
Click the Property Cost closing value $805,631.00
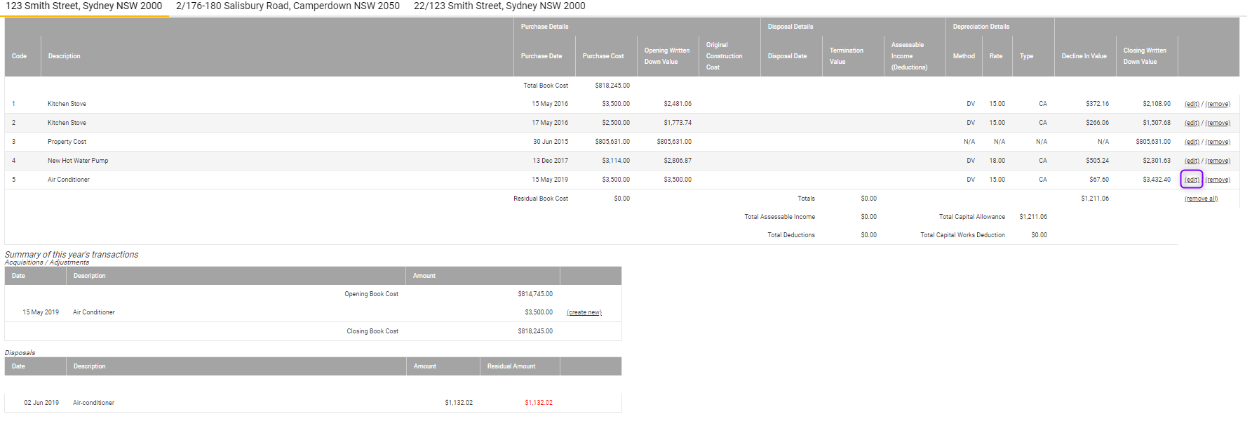coord(1153,142)
